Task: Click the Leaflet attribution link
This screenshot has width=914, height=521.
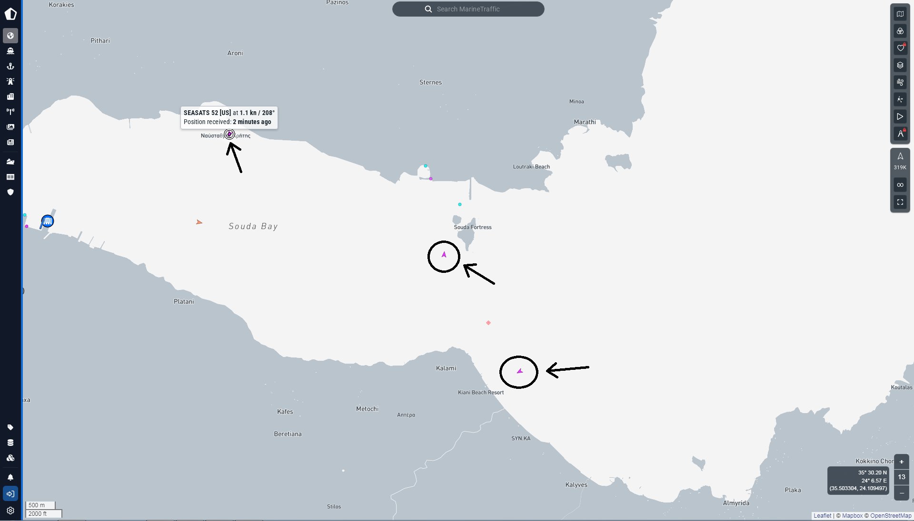Action: coord(822,515)
